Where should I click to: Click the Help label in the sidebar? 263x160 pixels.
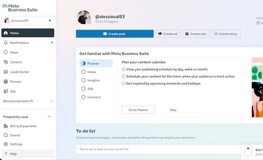click(x=13, y=154)
